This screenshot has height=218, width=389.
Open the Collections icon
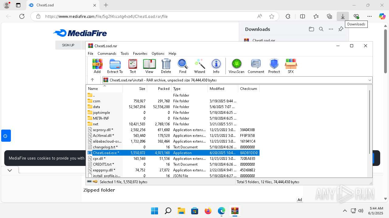[329, 16]
